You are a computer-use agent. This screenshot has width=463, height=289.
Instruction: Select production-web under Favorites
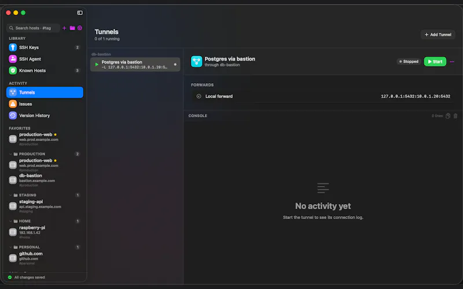coord(45,139)
